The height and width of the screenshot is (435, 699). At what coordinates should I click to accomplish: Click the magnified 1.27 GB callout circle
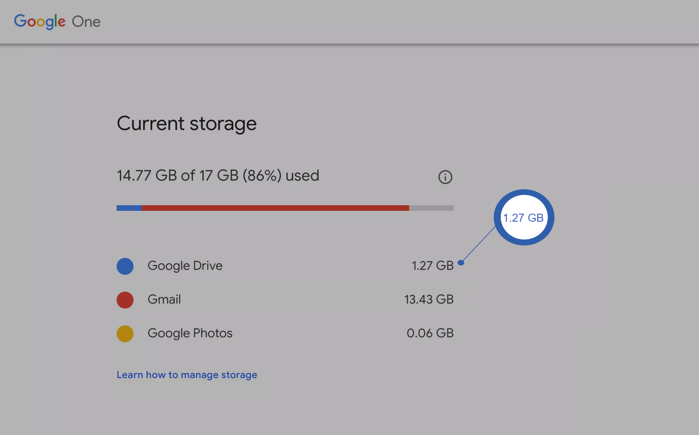click(x=524, y=217)
